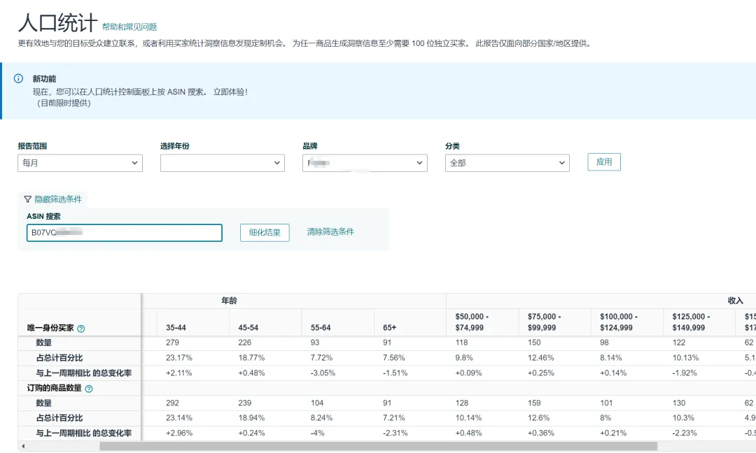Image resolution: width=756 pixels, height=453 pixels.
Task: Click the table scrollbar left arrow
Action: (23, 446)
